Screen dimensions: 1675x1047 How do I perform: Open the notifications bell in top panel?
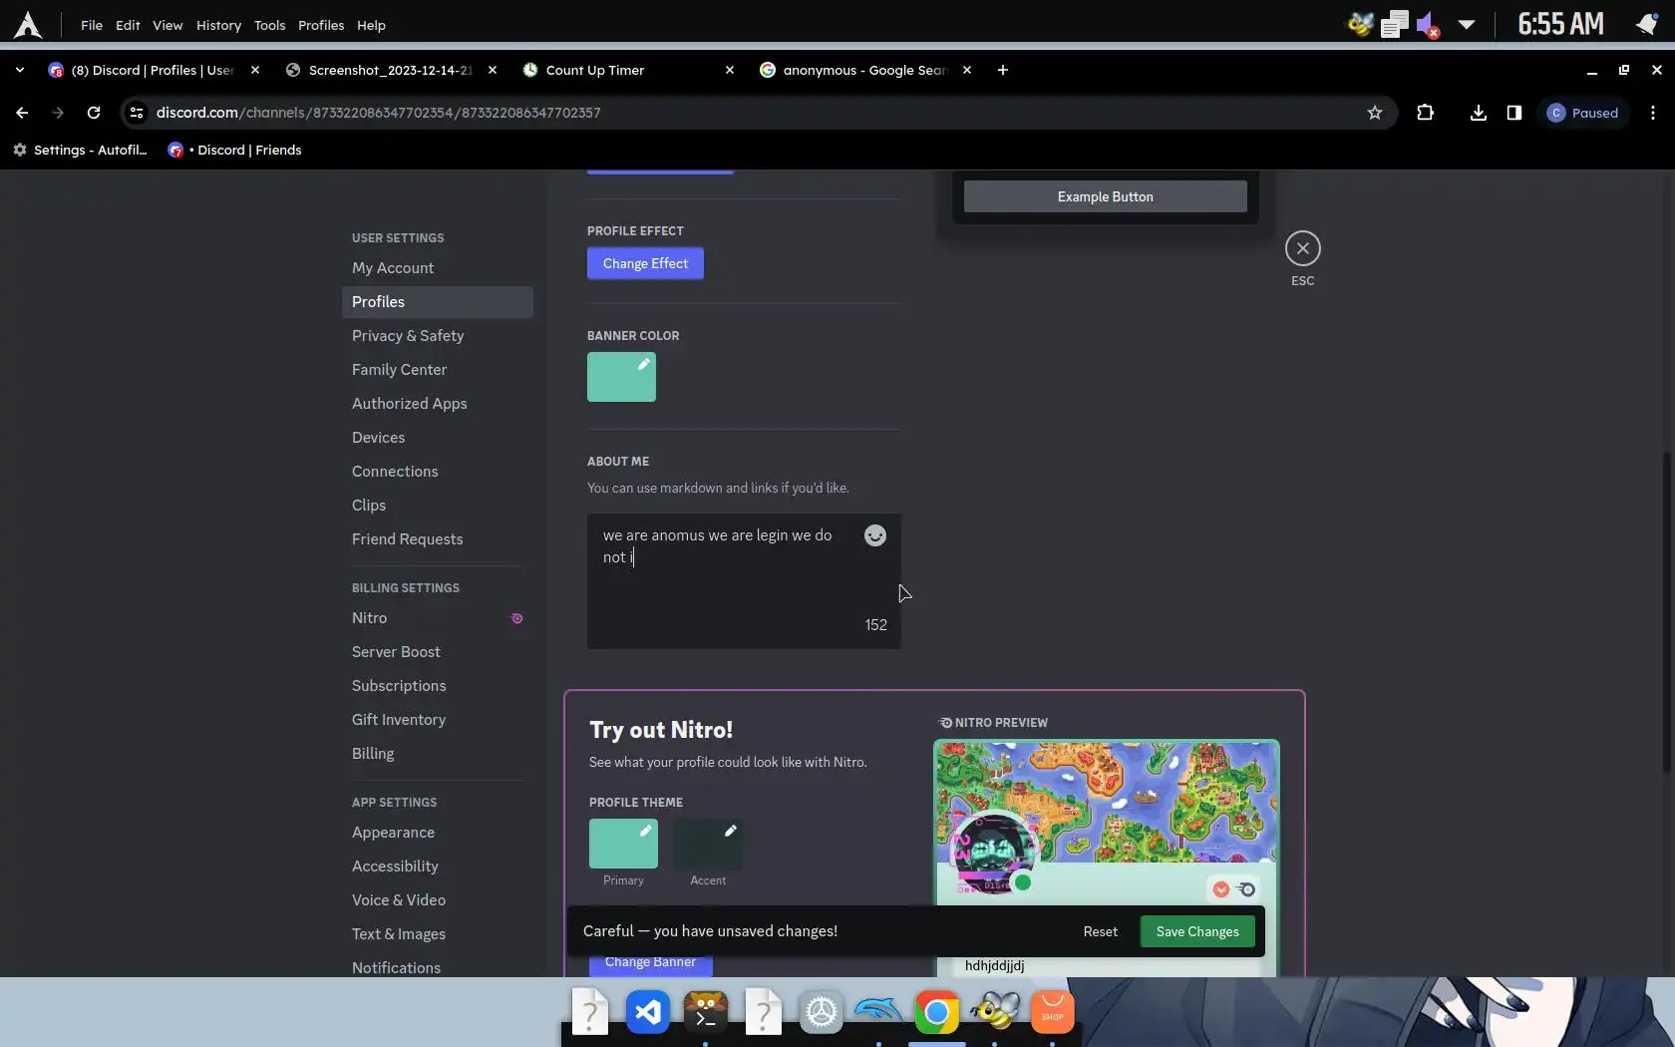coord(1647,24)
